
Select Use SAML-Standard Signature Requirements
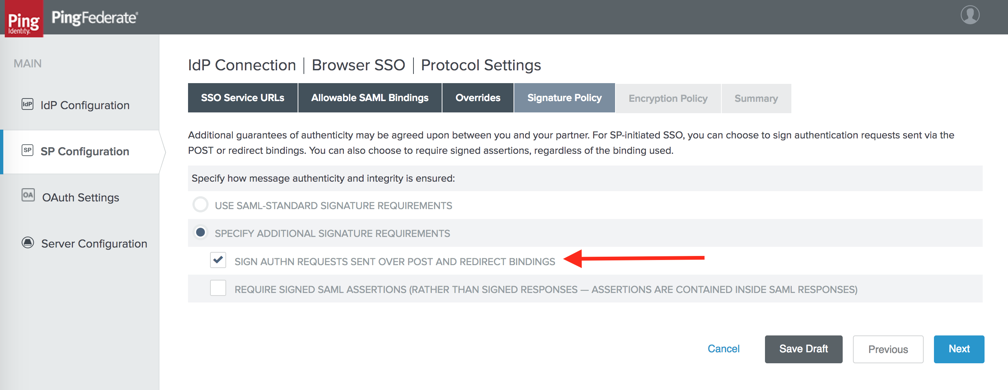201,204
